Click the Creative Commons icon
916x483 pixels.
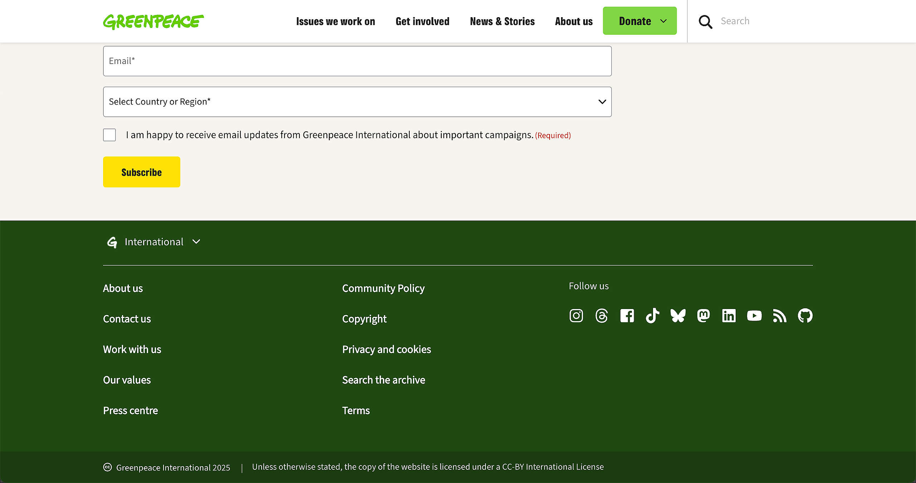[x=107, y=467]
